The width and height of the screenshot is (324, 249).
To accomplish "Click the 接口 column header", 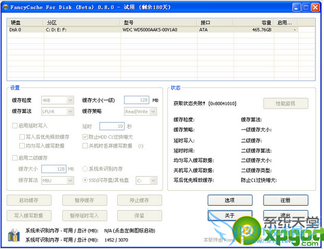I will point(215,23).
